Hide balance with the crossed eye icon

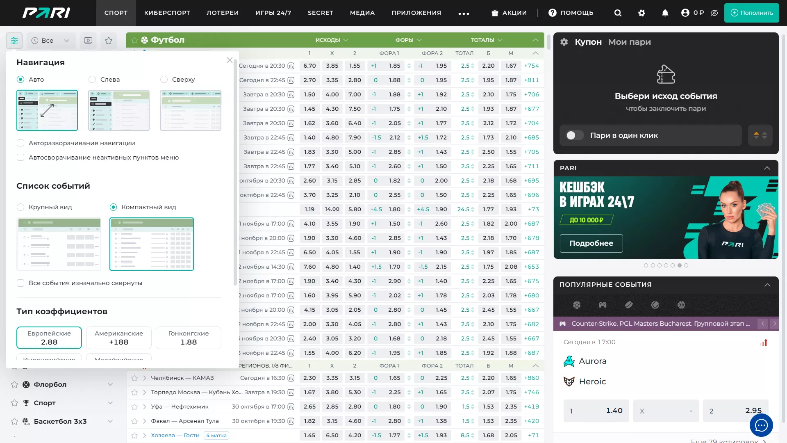click(x=714, y=13)
